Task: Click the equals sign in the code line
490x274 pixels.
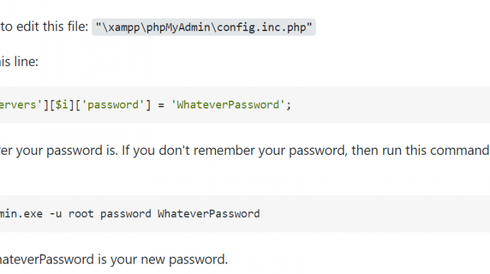Action: (161, 105)
